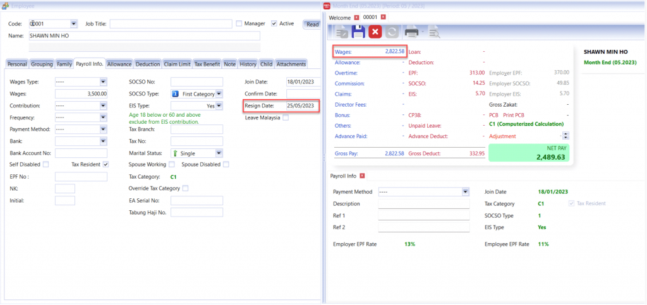The height and width of the screenshot is (305, 647).
Task: Open the EIS Type dropdown
Action: click(x=219, y=105)
